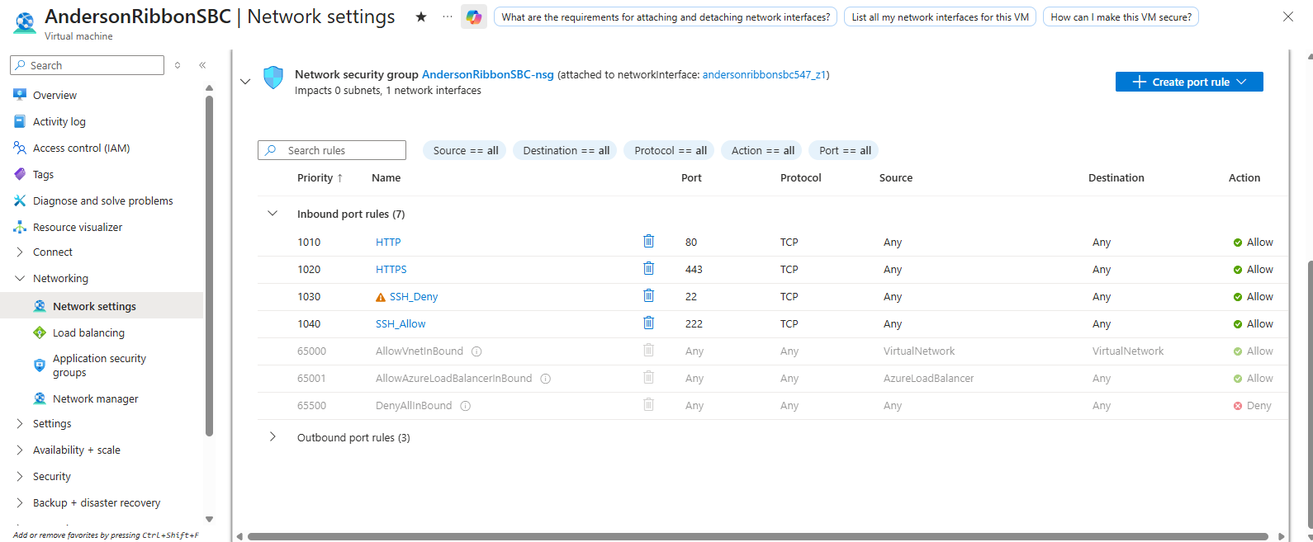Click the 'Destination == all' filter pill
The image size is (1313, 542).
(566, 150)
